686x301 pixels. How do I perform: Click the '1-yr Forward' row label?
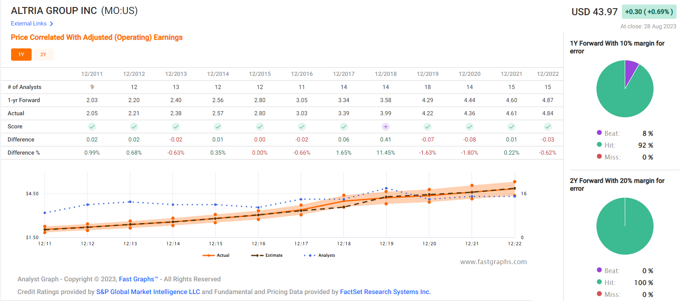[x=24, y=100]
